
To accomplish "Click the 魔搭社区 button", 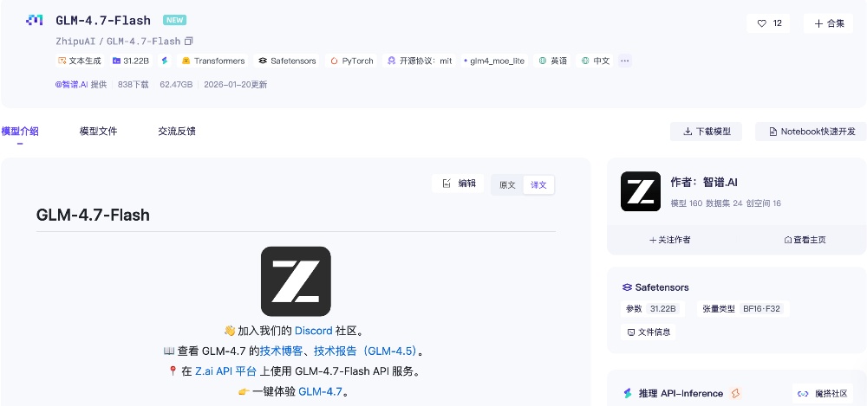I will click(x=823, y=393).
